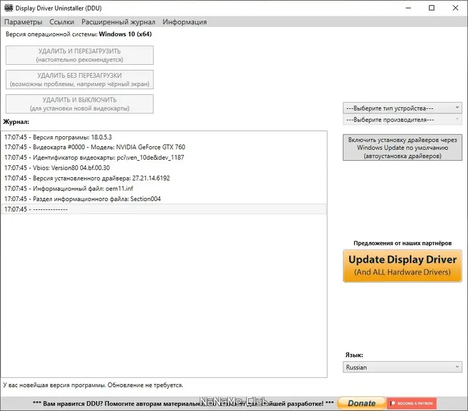
Task: Open the Russian language dropdown
Action: pyautogui.click(x=402, y=367)
